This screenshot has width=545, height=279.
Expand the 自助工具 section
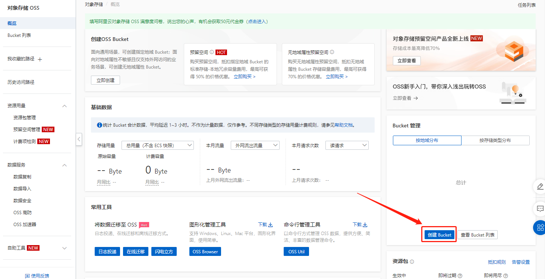click(x=64, y=248)
